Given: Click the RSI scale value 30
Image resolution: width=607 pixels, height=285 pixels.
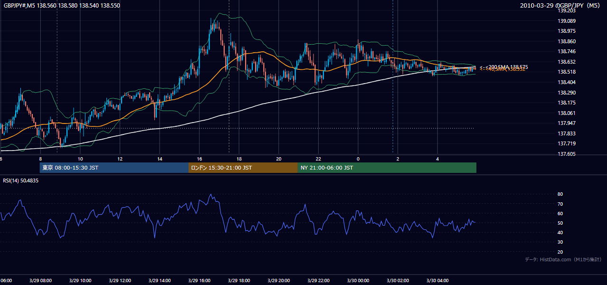Looking at the screenshot, I should point(560,242).
